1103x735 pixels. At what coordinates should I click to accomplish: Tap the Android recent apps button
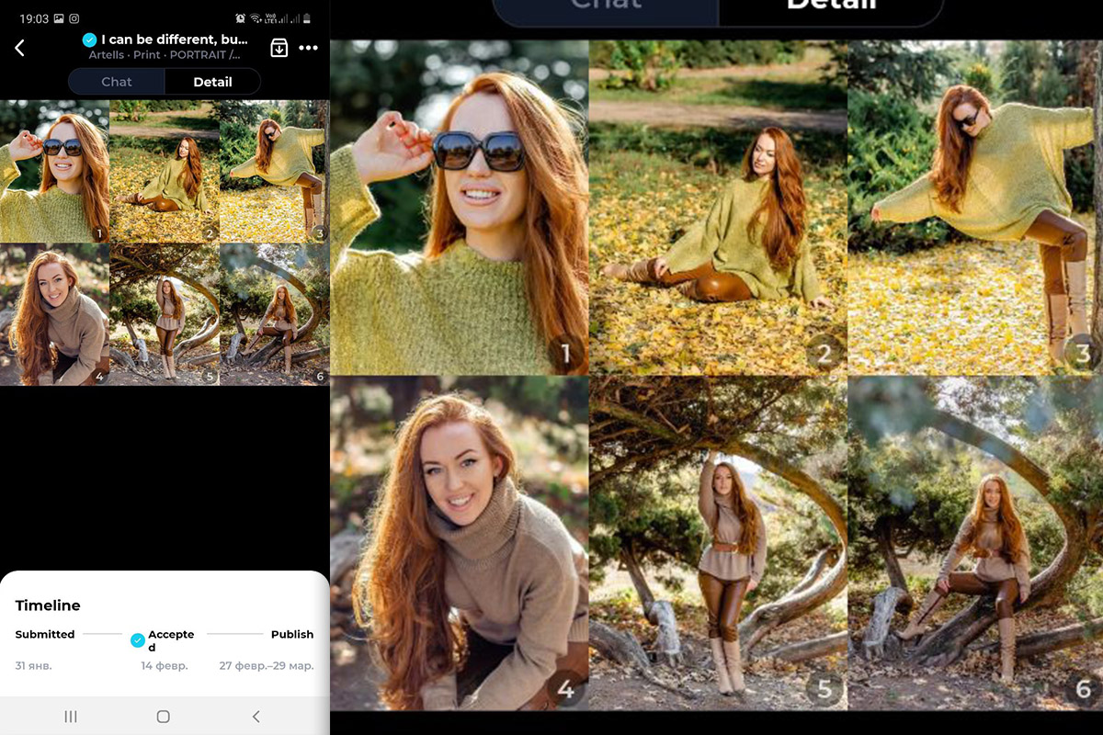(x=71, y=717)
